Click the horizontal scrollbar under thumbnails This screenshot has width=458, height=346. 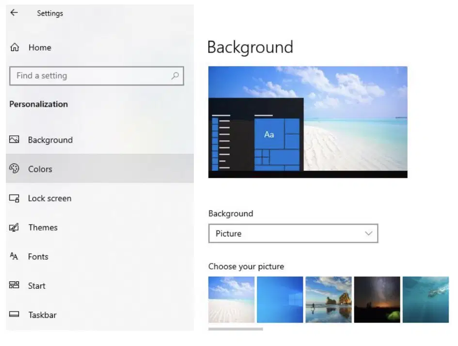236,329
